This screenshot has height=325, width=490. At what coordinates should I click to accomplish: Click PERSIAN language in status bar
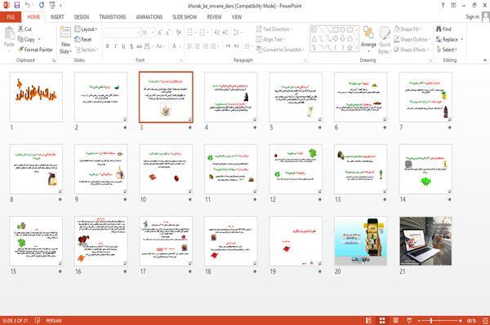(53, 321)
